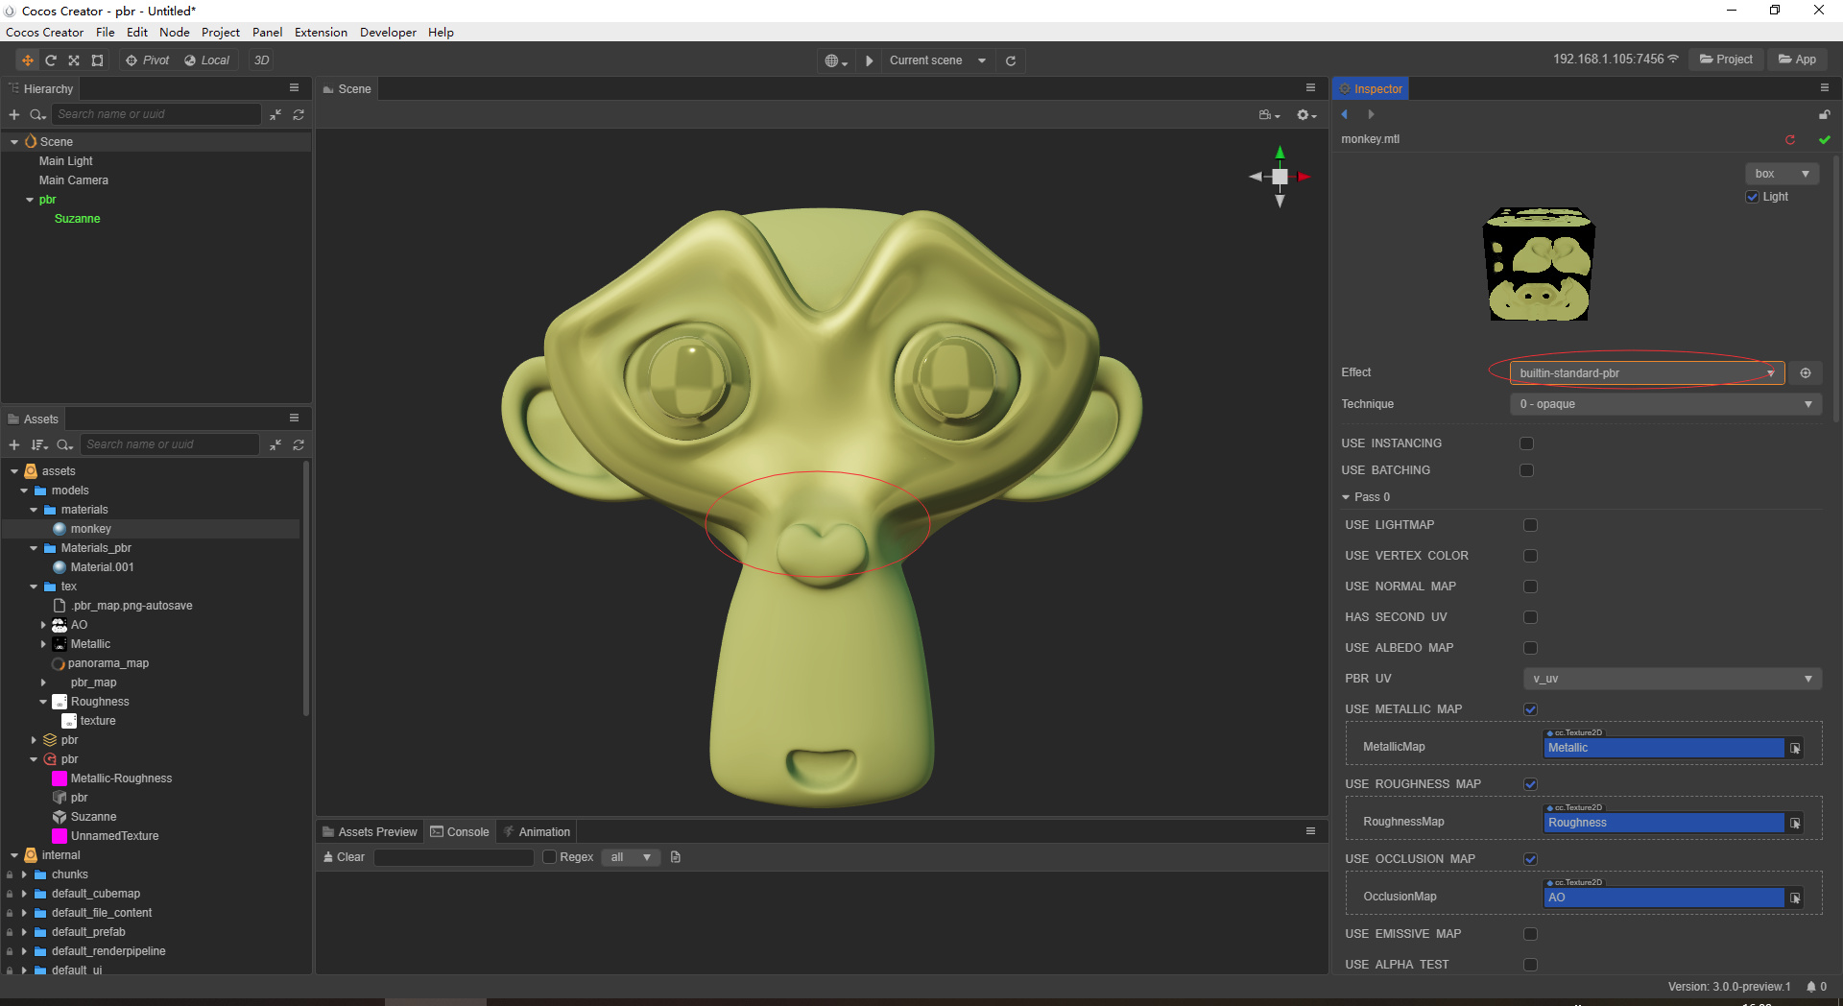Toggle the Light checkbox on the material preview
The width and height of the screenshot is (1843, 1006).
1753,197
